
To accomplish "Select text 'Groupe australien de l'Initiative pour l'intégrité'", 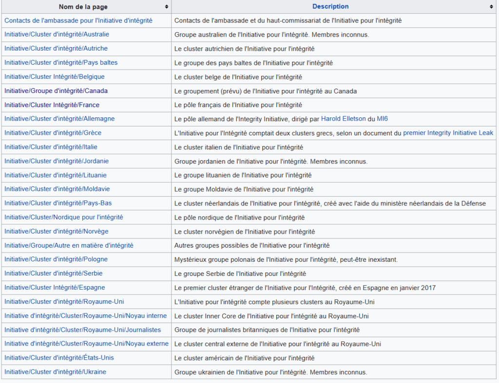I will pyautogui.click(x=241, y=35).
